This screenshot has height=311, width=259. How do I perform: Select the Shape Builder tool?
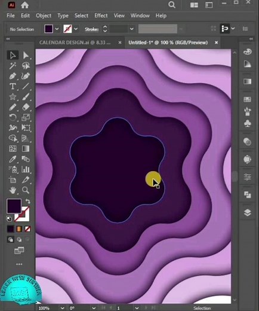(13, 138)
